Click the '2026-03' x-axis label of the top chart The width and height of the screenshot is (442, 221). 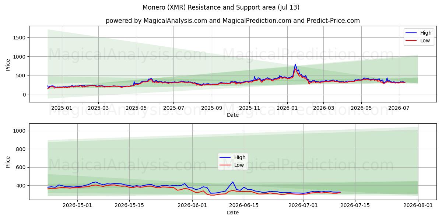click(323, 108)
